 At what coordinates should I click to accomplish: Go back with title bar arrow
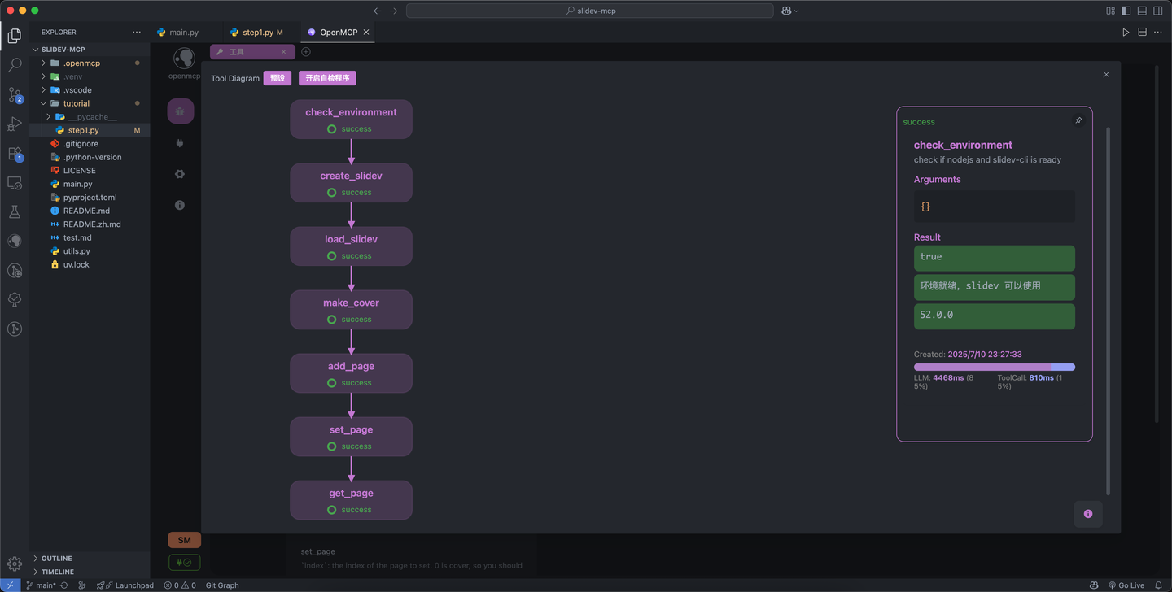377,11
